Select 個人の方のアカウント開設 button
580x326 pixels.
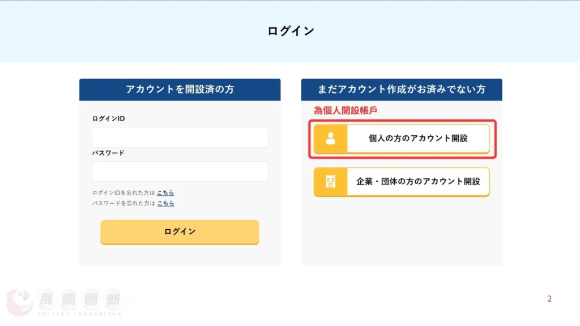[418, 139]
